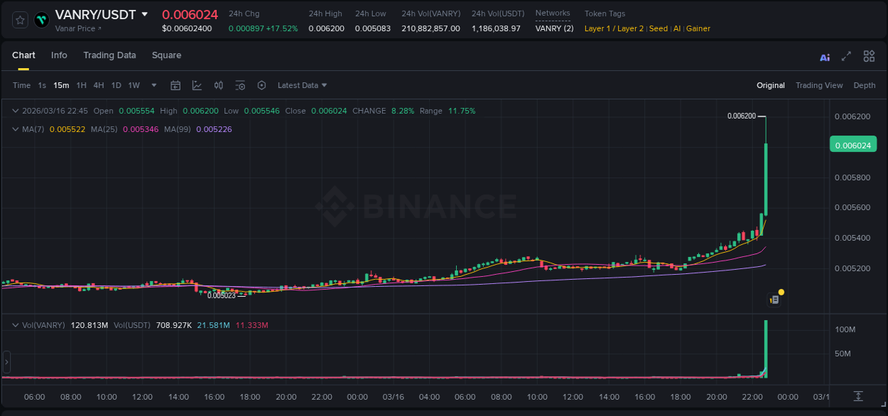Open the chart settings hexagon icon
888x416 pixels.
[261, 84]
